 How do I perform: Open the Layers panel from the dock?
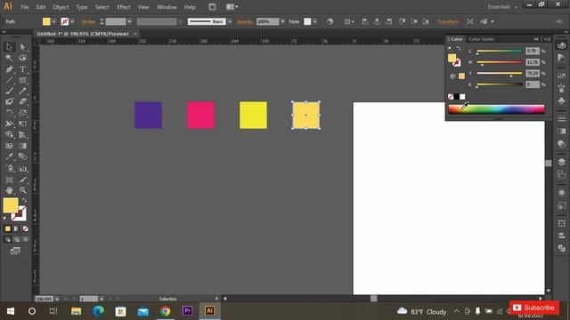(x=561, y=162)
